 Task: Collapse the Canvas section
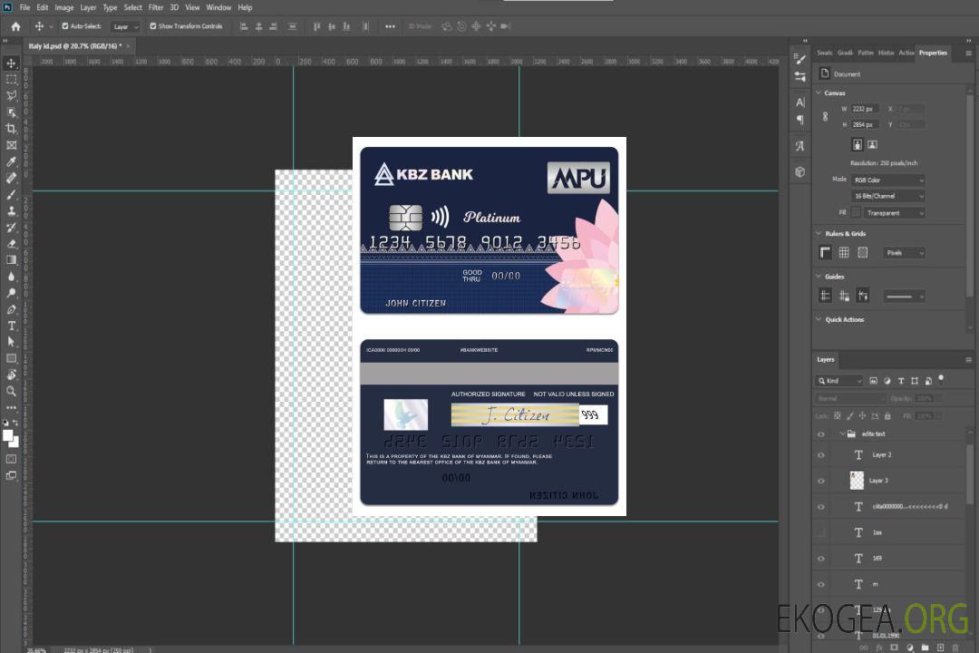click(x=819, y=93)
